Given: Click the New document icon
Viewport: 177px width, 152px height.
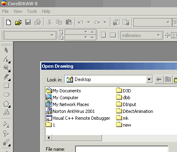Looking at the screenshot, I should pyautogui.click(x=9, y=22).
